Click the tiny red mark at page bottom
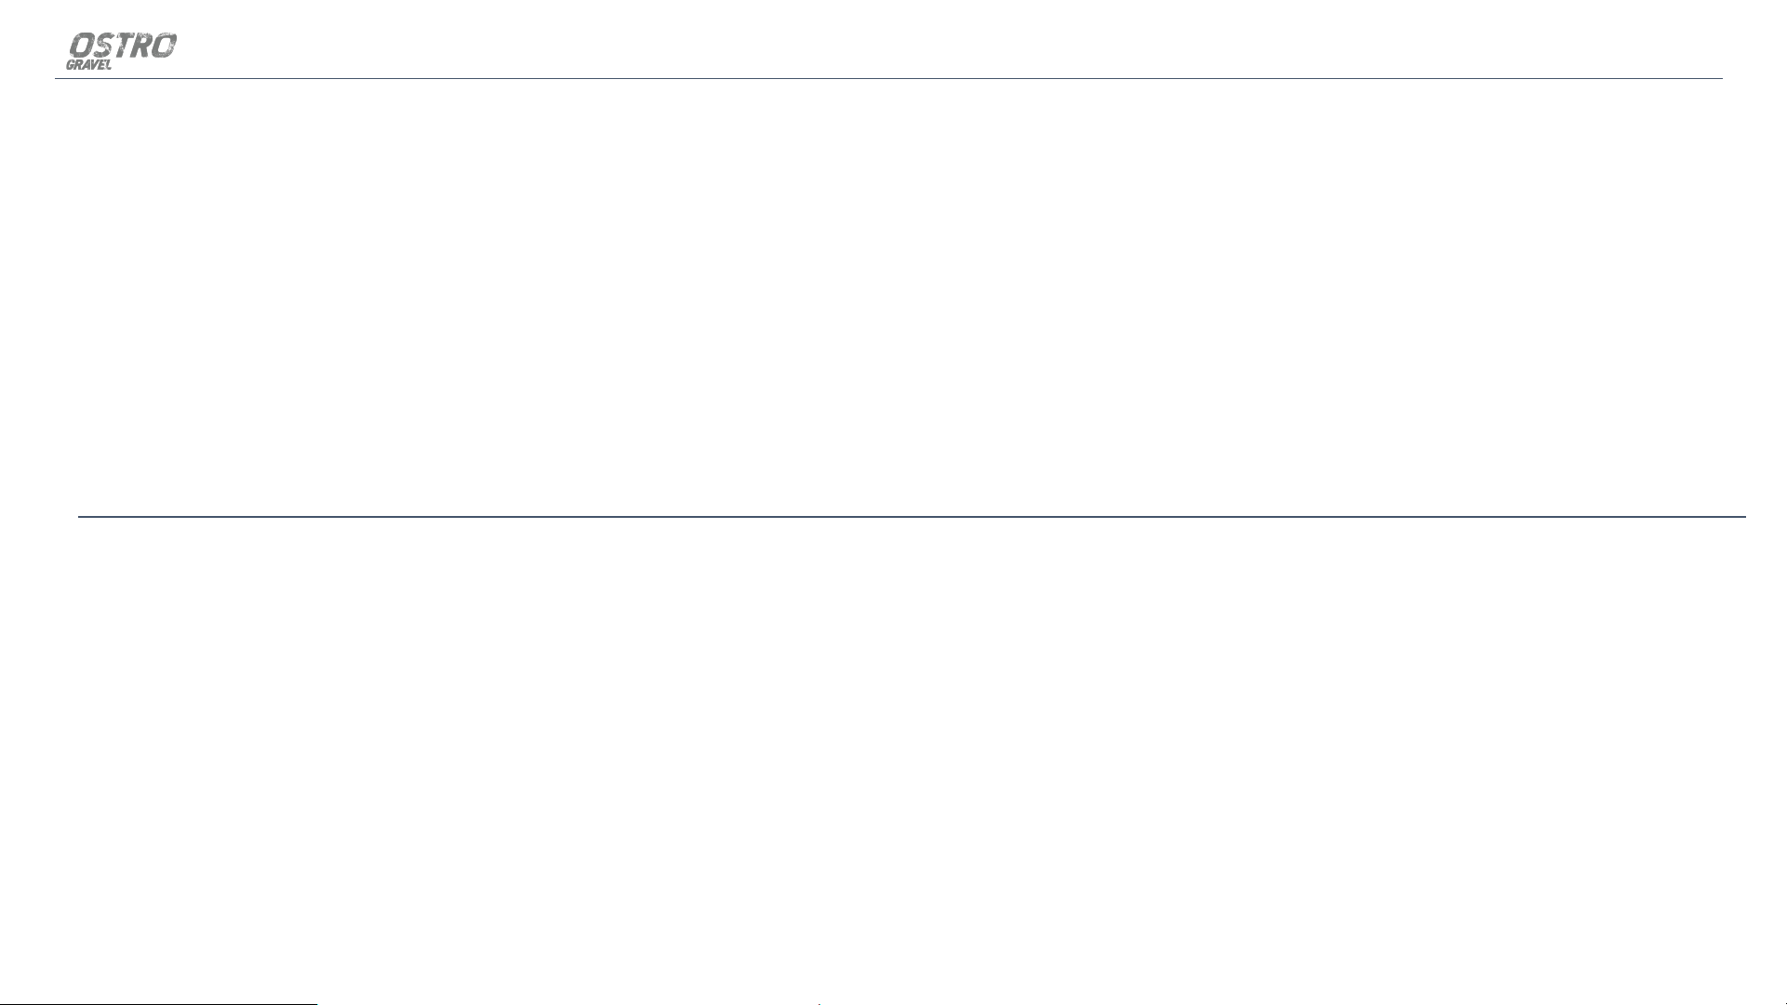 (819, 1003)
